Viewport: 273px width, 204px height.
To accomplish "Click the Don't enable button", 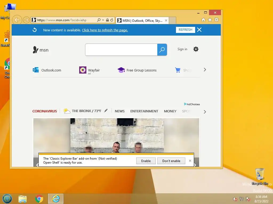I will (171, 161).
